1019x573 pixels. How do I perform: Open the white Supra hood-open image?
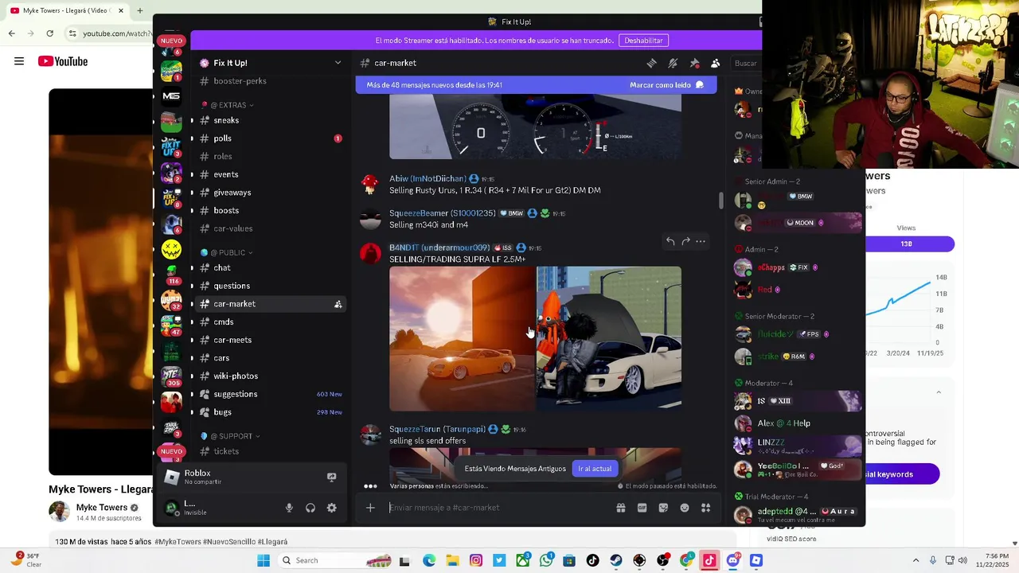tap(609, 338)
